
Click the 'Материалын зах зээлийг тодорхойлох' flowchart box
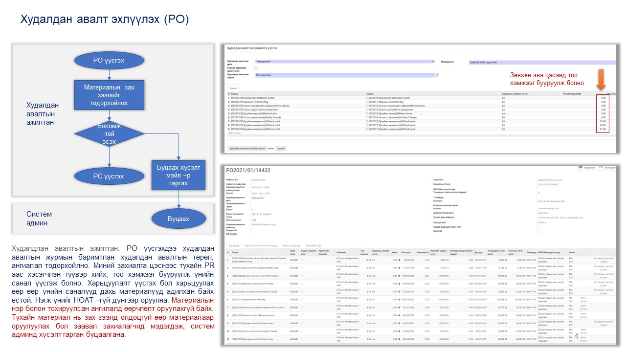(x=109, y=95)
